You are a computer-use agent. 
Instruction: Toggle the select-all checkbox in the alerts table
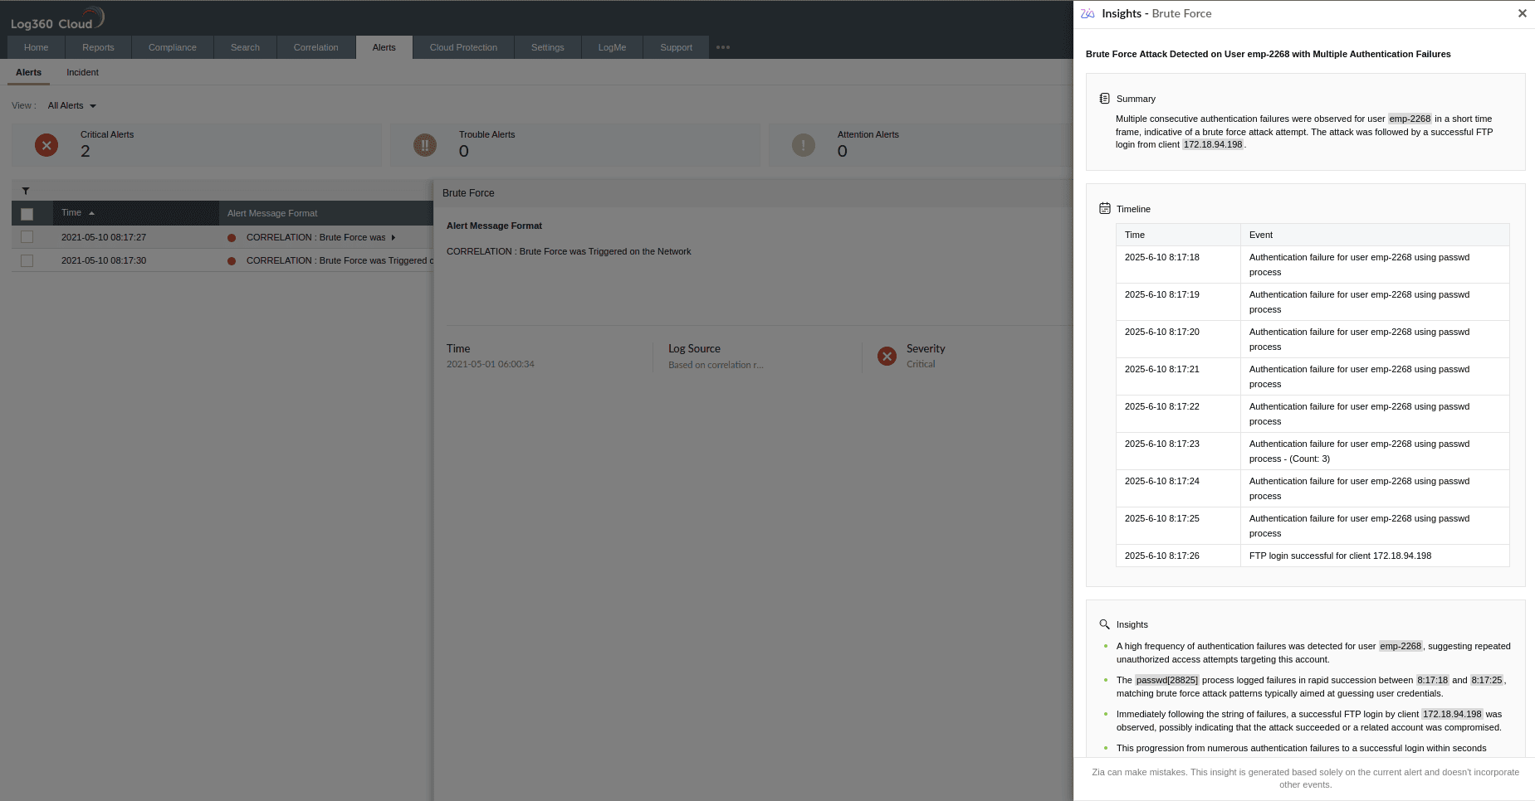27,213
